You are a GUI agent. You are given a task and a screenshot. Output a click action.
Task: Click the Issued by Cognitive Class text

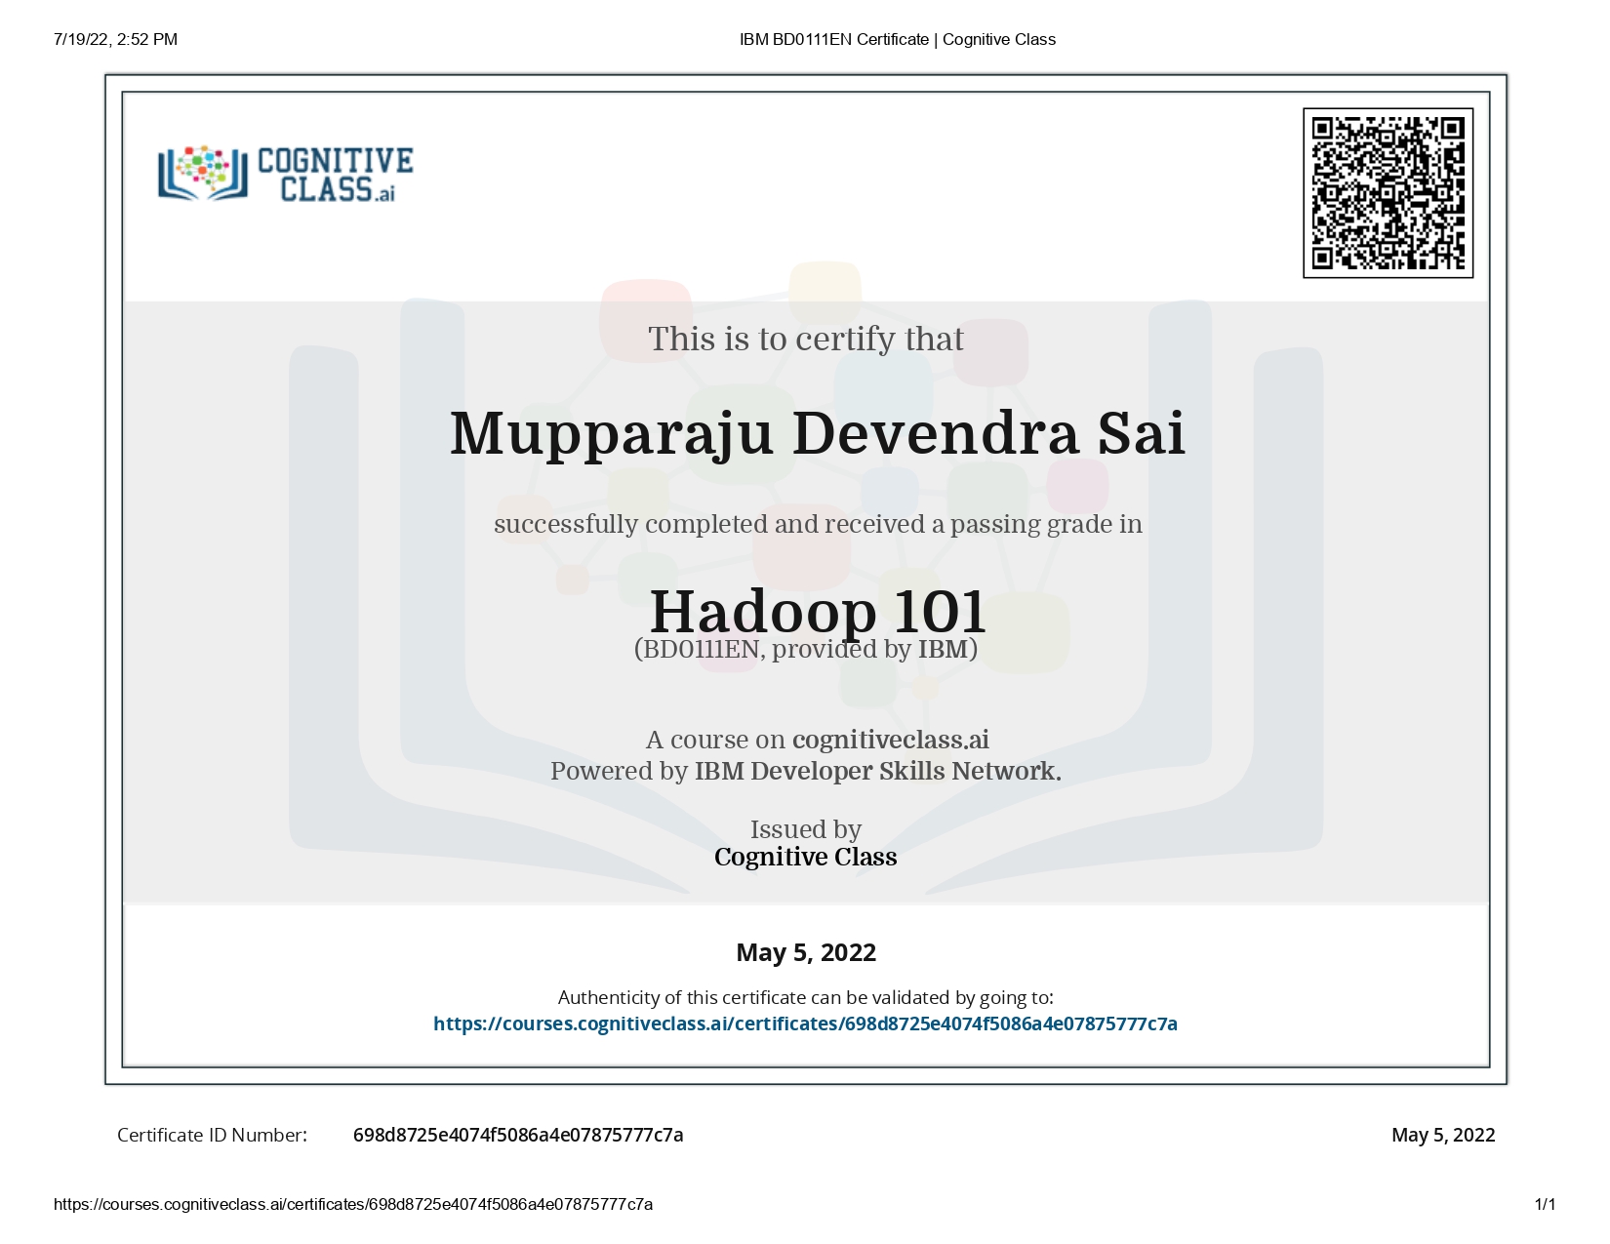tap(805, 856)
